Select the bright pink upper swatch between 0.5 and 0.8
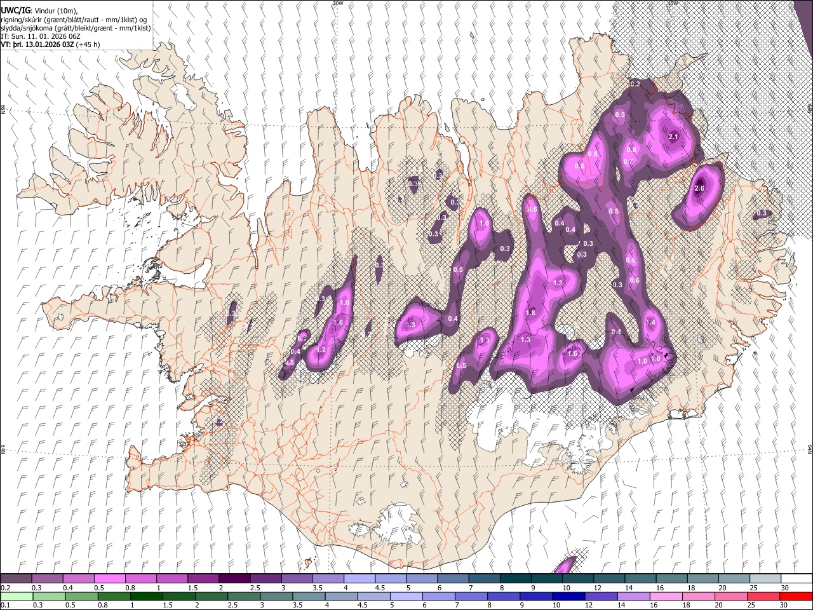Viewport: 813px width, 610px height. (110, 579)
